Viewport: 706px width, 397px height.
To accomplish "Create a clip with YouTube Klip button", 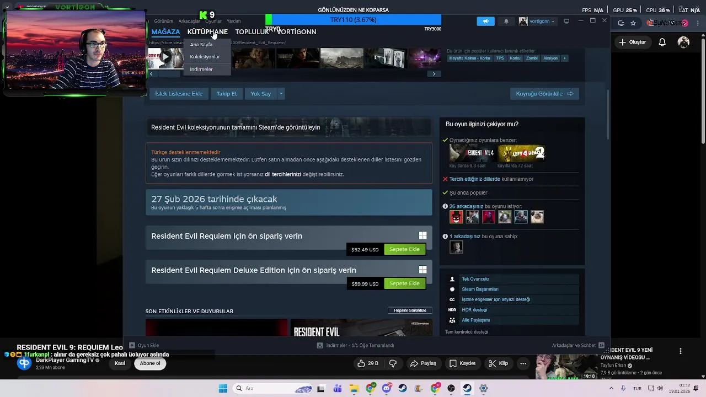I will 498,363.
